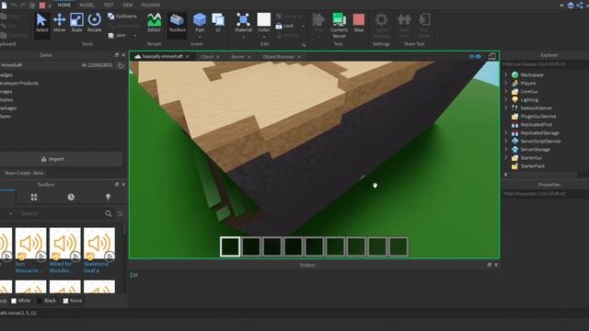589x331 pixels.
Task: Switch to the MODEL ribbon tab
Action: pyautogui.click(x=87, y=5)
